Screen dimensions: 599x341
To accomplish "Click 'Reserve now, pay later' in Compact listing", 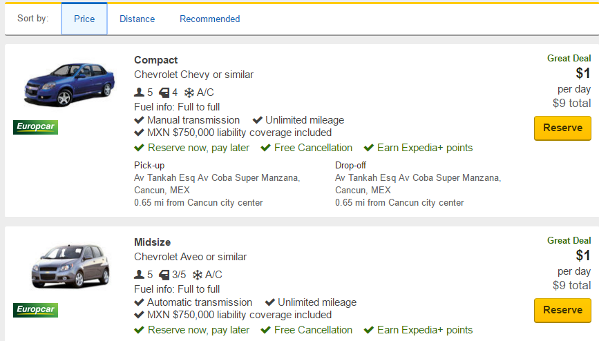I will (199, 148).
